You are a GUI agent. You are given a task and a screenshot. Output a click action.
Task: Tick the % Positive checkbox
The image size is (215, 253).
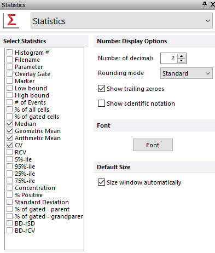click(x=9, y=195)
